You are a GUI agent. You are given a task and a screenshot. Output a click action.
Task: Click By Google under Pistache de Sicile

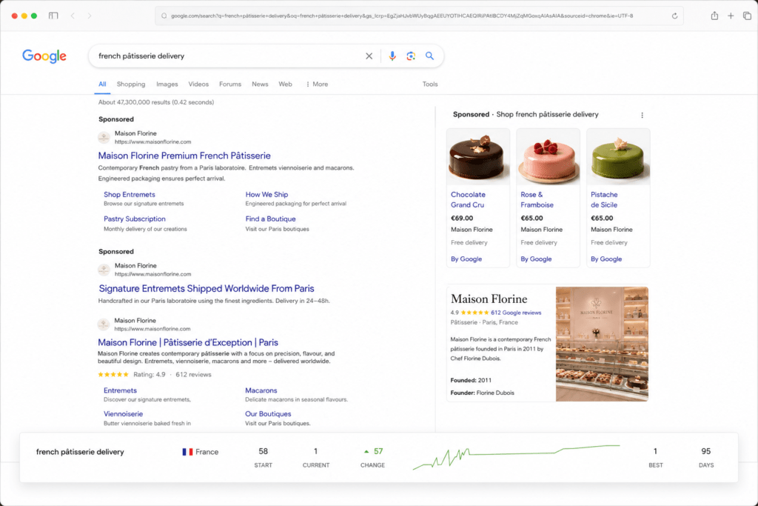[606, 259]
